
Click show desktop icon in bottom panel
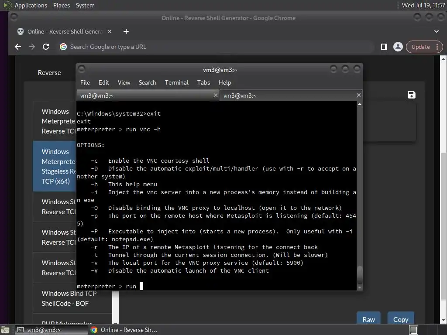[5, 330]
